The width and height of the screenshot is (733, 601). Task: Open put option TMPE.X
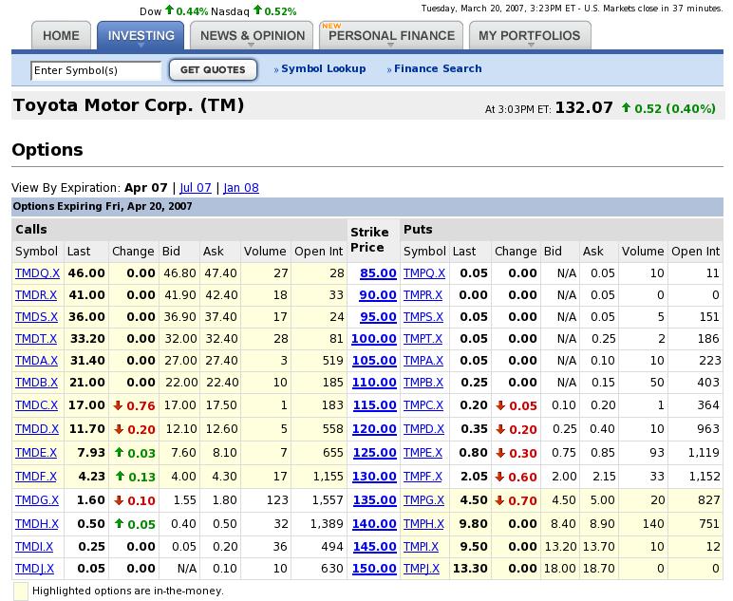coord(423,453)
